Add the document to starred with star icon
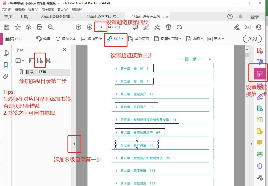Image resolution: width=268 pixels, height=186 pixels. pyautogui.click(x=17, y=27)
